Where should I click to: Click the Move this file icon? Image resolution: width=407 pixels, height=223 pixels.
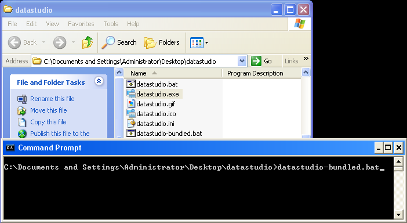22,110
